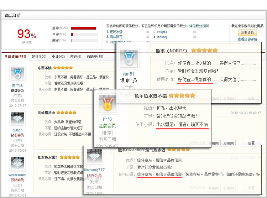Open reviewer 还我冰釜 profile link
This screenshot has width=267, height=198.
click(116, 32)
